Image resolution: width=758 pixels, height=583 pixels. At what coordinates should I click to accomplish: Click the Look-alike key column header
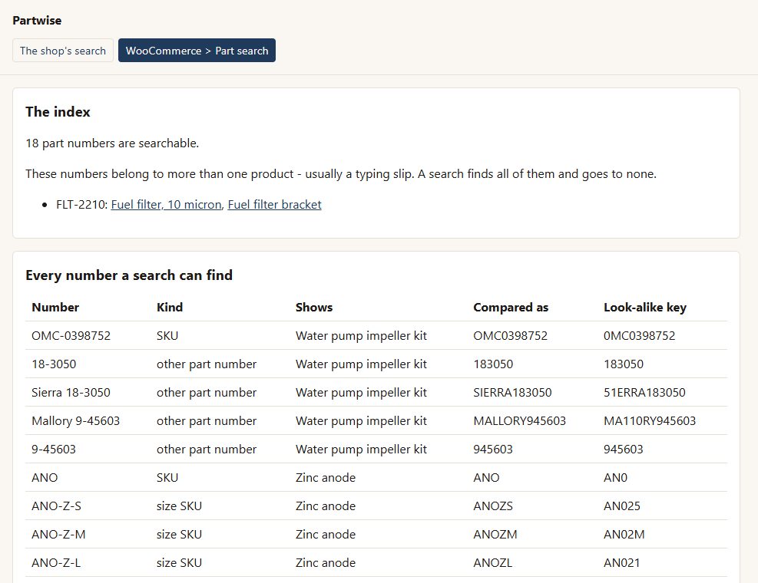[645, 307]
